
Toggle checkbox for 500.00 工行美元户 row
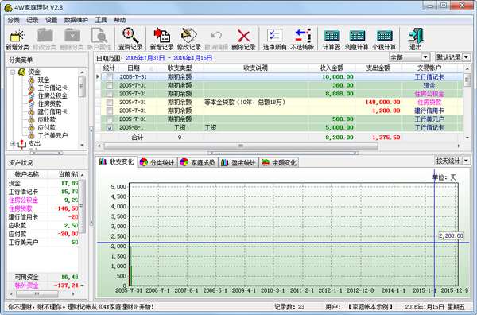point(110,119)
